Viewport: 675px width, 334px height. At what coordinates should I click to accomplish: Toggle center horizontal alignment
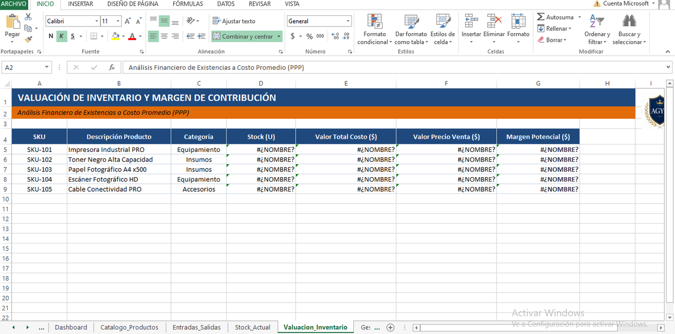point(164,37)
